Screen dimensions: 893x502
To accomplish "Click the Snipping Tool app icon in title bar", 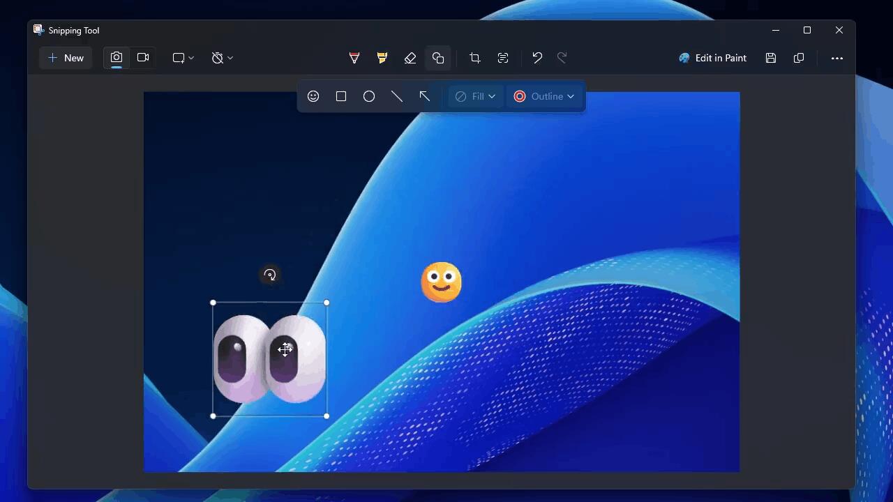I will pyautogui.click(x=38, y=30).
